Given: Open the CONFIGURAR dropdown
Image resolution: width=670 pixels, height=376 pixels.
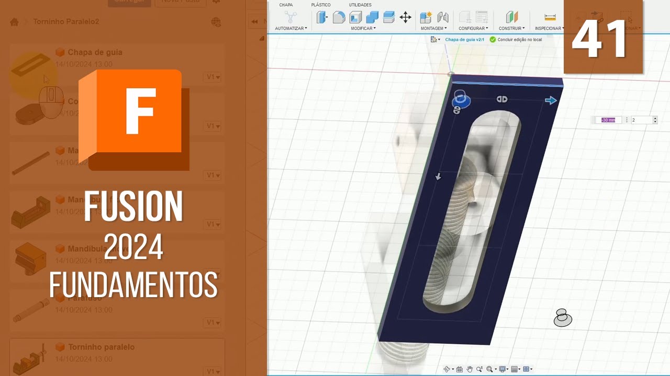Looking at the screenshot, I should point(473,28).
